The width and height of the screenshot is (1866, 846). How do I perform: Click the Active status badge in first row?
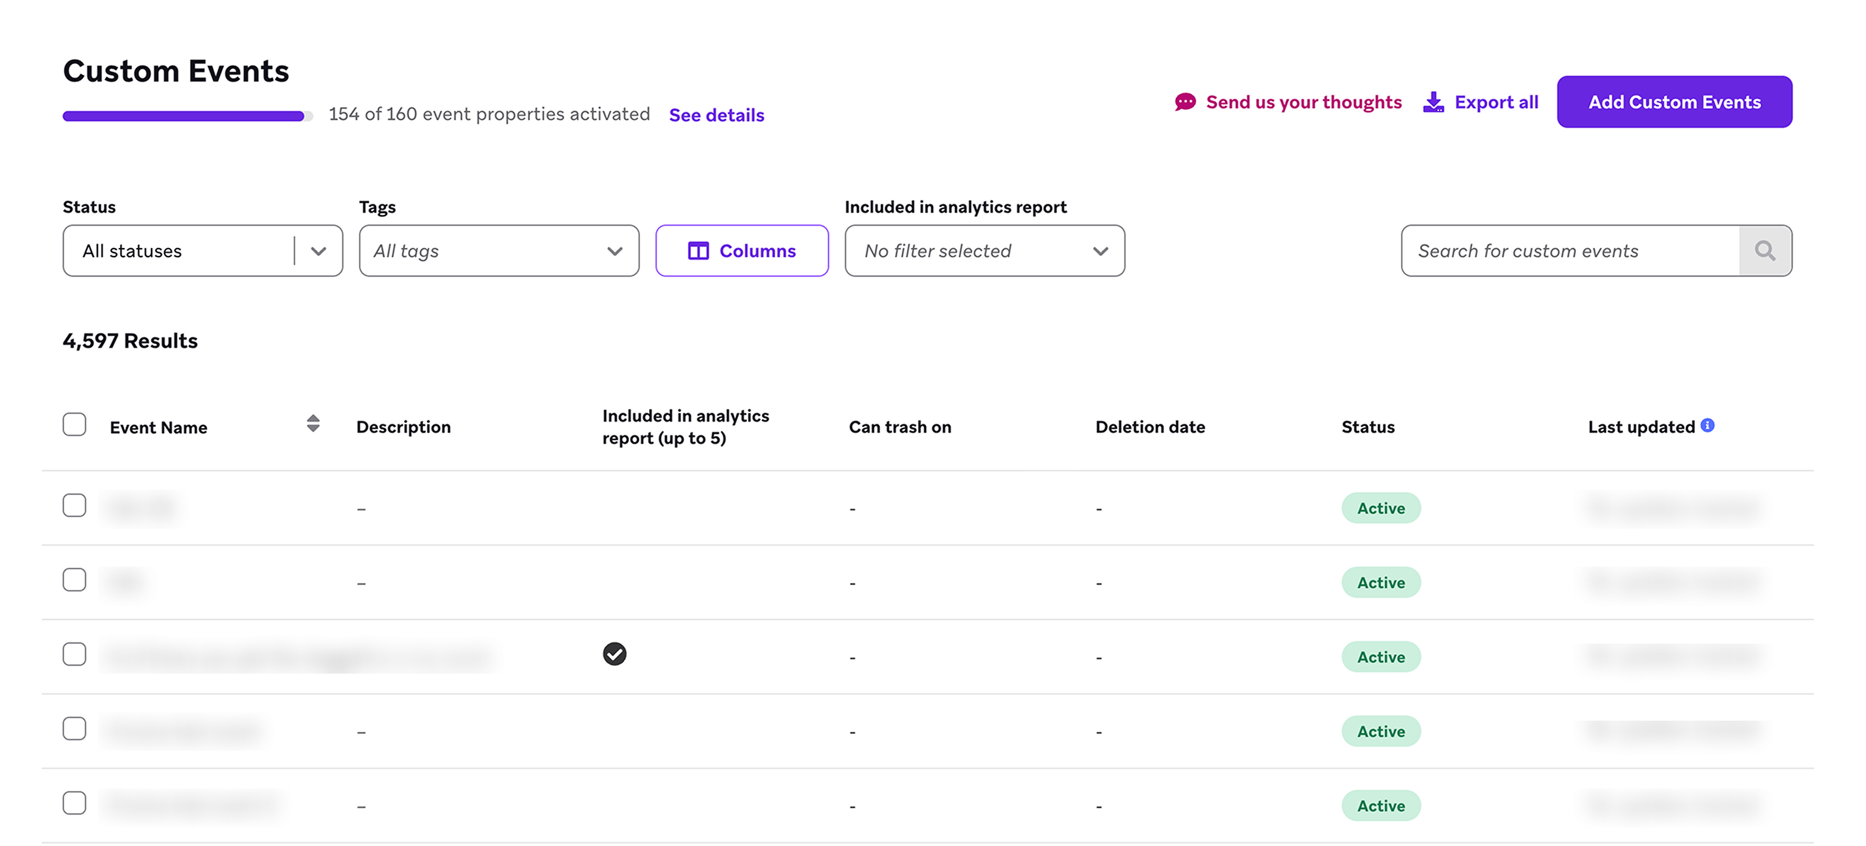(1381, 508)
